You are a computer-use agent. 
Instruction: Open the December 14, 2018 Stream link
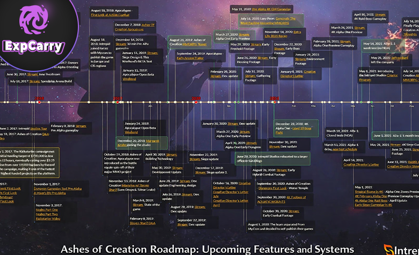pos(121,44)
